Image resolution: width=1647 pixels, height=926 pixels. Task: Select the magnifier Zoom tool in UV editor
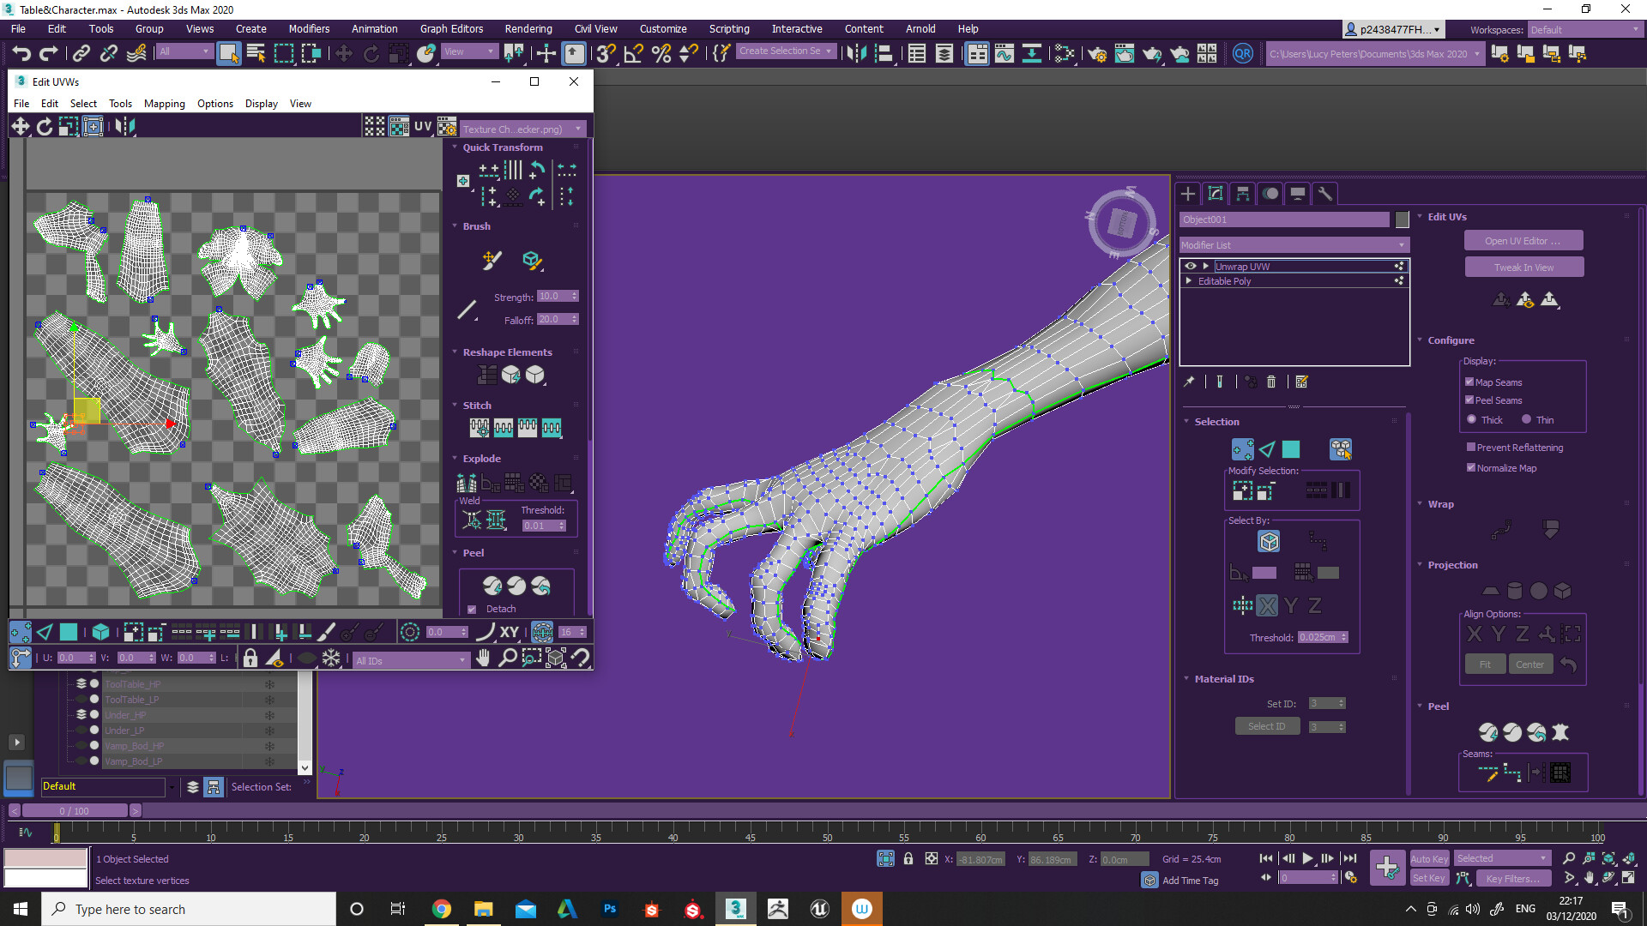click(x=509, y=658)
